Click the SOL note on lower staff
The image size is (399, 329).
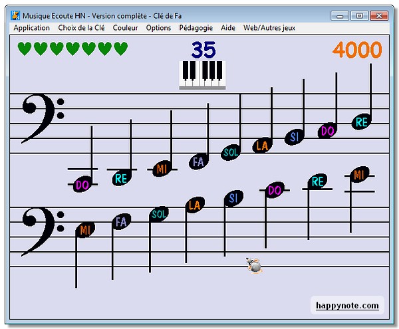159,214
